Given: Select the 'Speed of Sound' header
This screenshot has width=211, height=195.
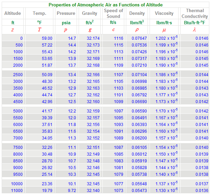Looking at the screenshot, I should 113,13.
